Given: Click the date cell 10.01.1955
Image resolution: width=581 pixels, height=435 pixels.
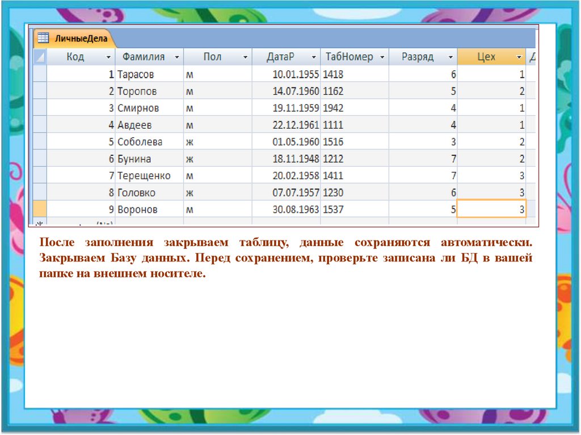Looking at the screenshot, I should pos(286,74).
